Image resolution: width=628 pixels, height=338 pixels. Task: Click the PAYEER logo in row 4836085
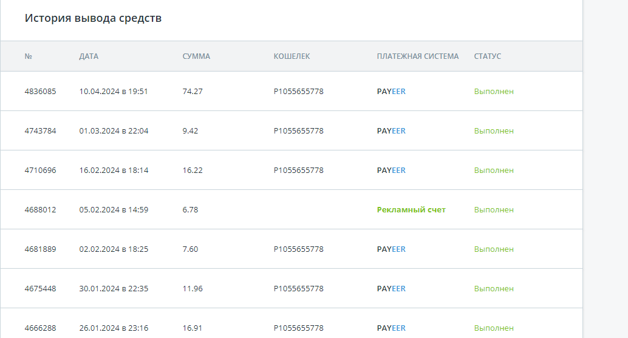click(x=391, y=91)
